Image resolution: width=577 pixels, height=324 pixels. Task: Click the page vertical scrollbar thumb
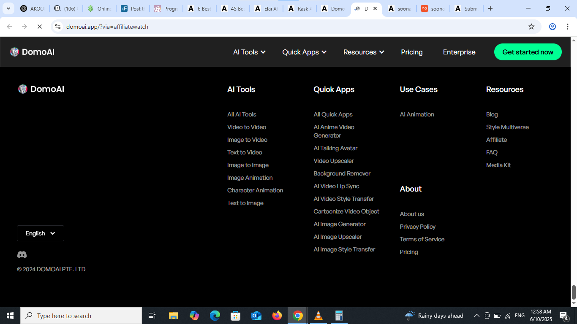(x=574, y=292)
